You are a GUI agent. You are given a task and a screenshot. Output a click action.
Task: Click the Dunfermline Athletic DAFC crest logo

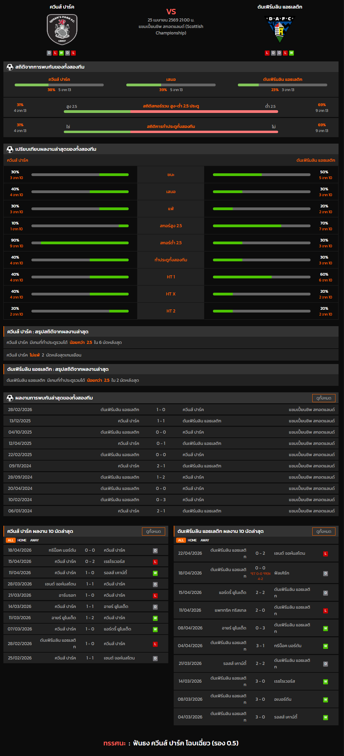click(279, 29)
